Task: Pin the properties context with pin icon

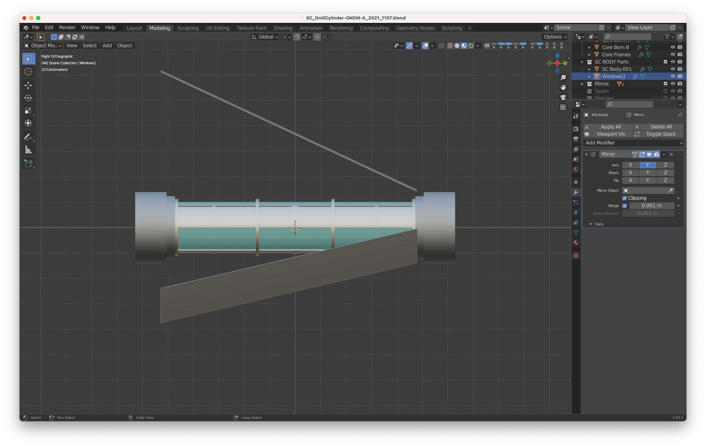Action: [x=680, y=115]
